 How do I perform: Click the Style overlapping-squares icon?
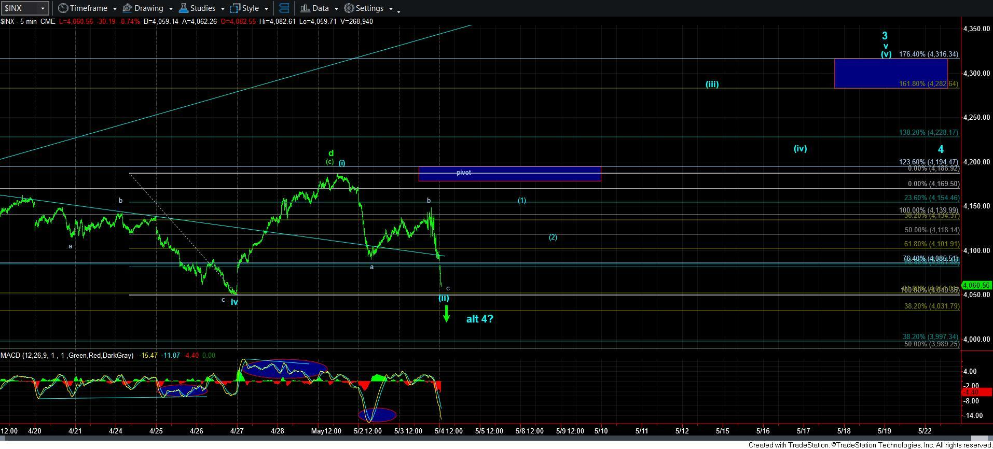click(x=235, y=8)
